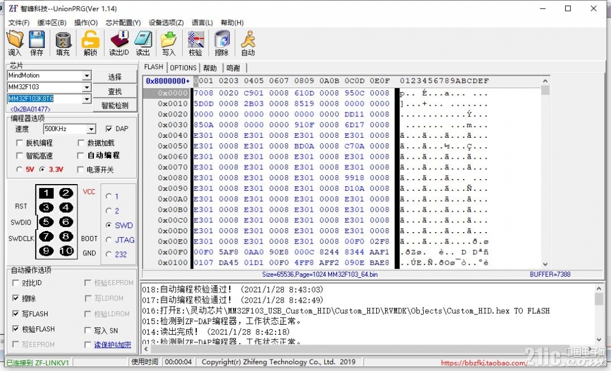The height and width of the screenshot is (371, 611).
Task: Select the 5V voltage radio button
Action: tap(19, 169)
